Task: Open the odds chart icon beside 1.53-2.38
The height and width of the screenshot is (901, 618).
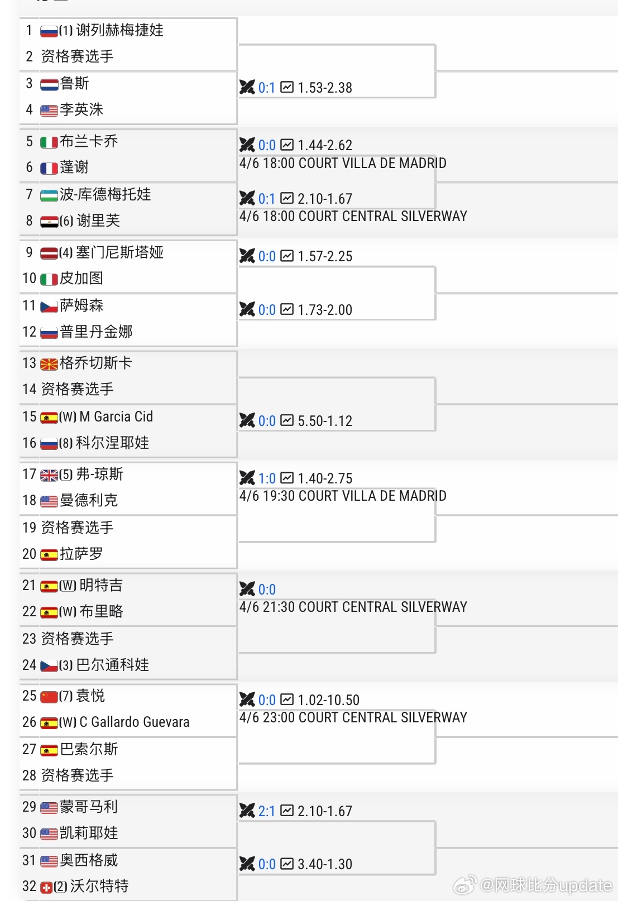Action: point(288,87)
